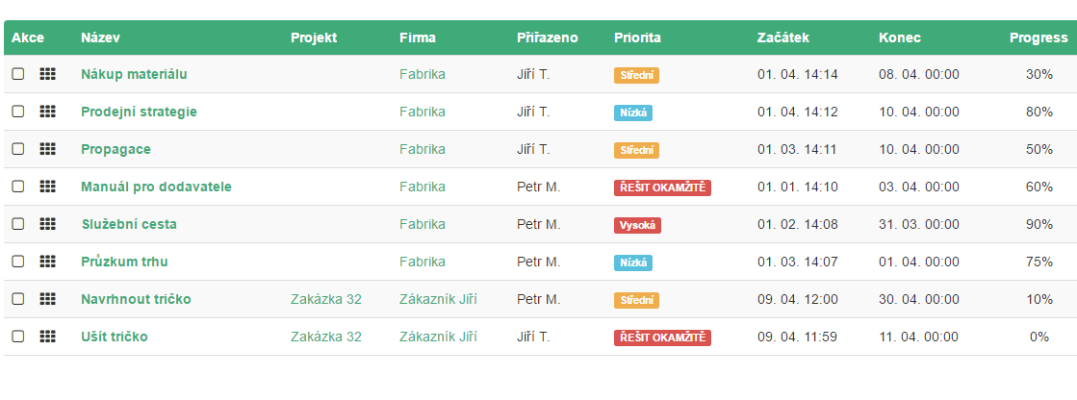This screenshot has height=400, width=1077.
Task: Click grid icon in Prodejní strategie row
Action: point(47,112)
